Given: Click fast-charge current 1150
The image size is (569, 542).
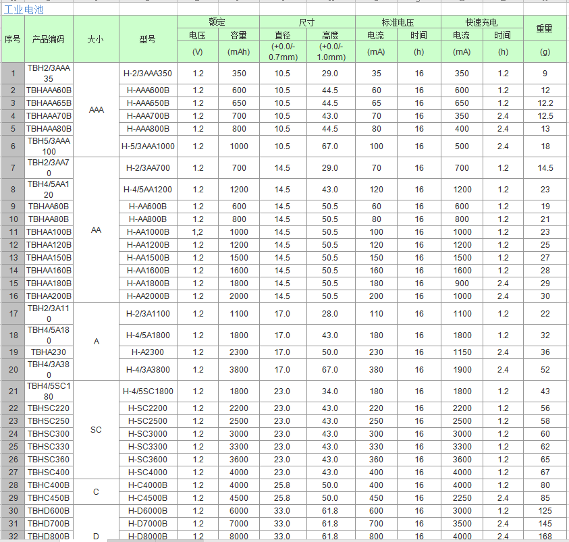Looking at the screenshot, I should click(x=462, y=352).
